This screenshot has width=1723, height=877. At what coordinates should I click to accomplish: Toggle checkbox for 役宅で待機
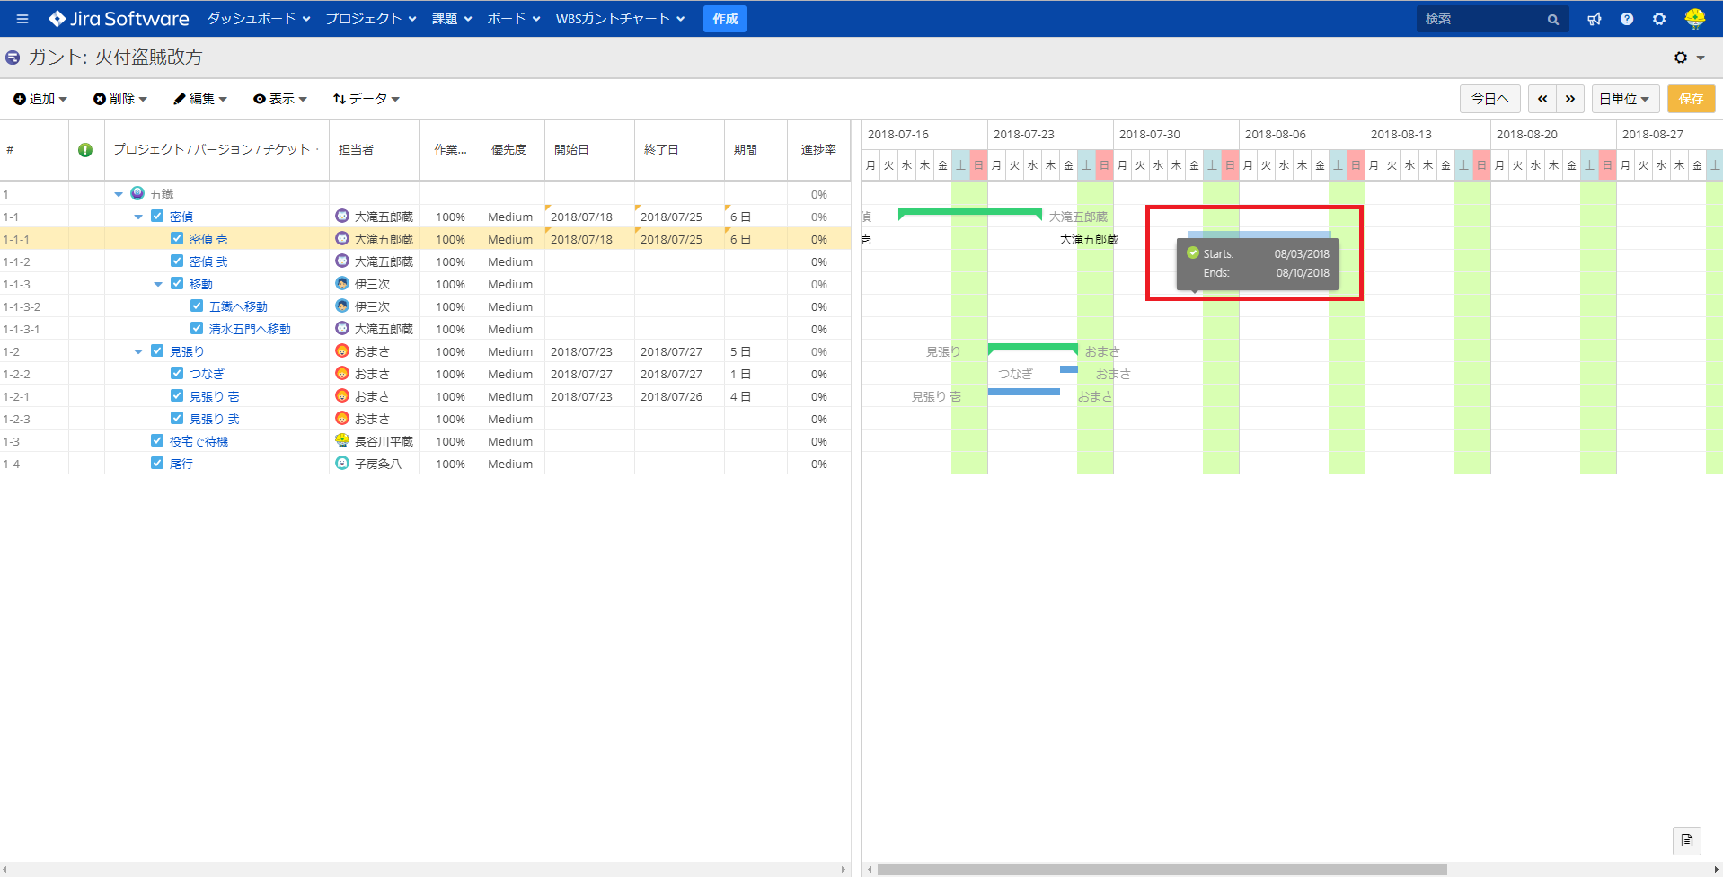(157, 440)
